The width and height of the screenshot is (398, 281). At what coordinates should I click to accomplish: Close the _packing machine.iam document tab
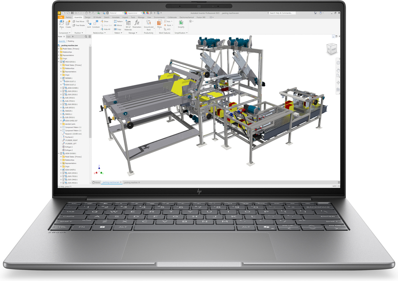tap(121, 182)
